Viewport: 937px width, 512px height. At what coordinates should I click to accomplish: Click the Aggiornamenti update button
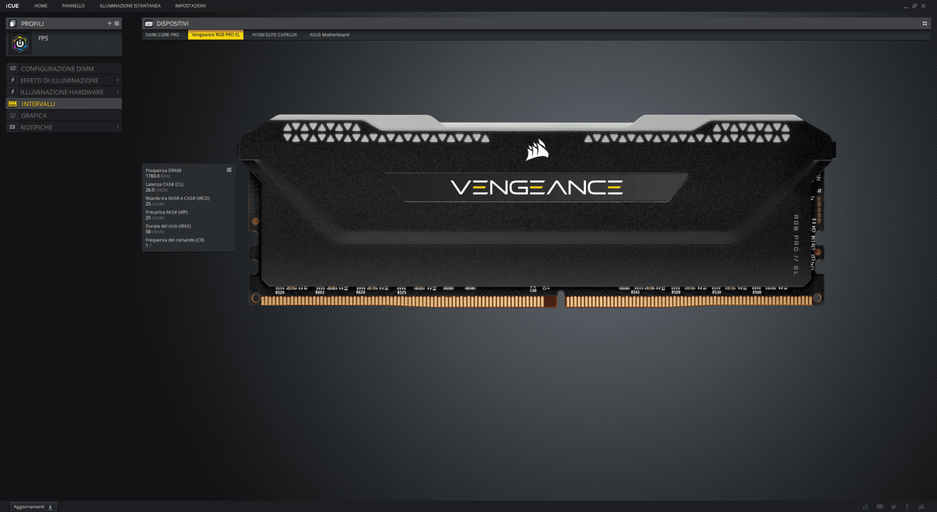point(33,506)
